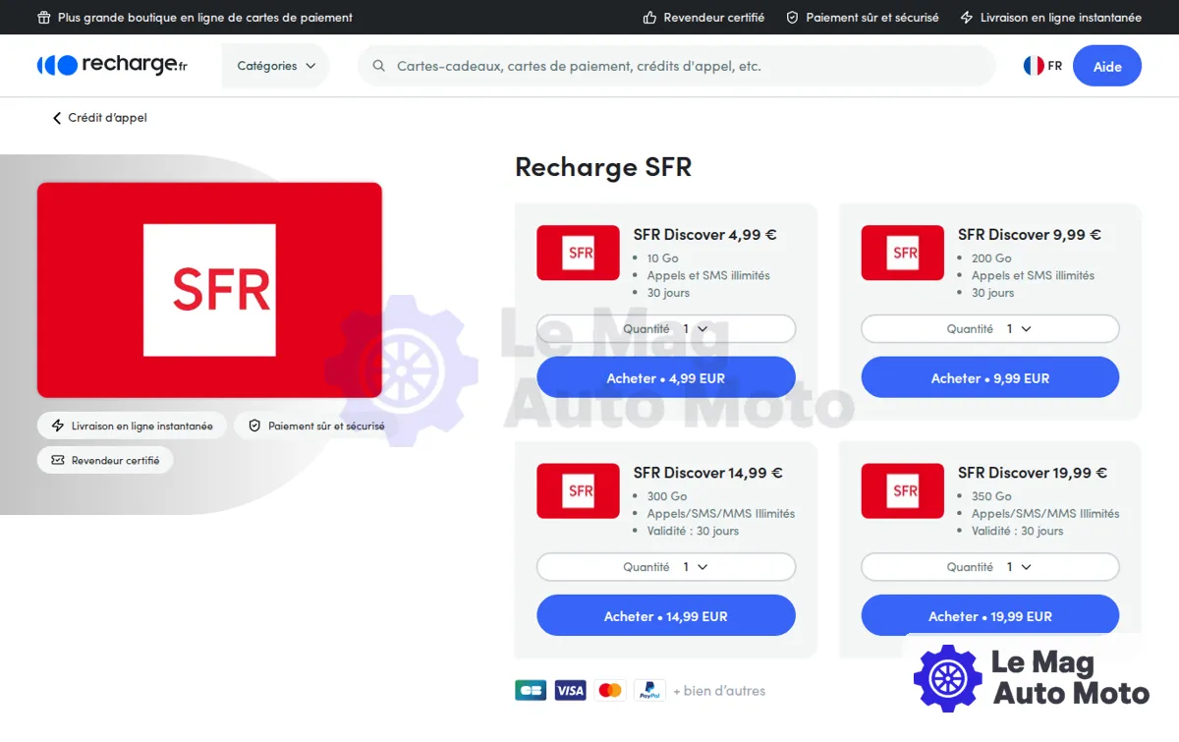Click the '10 Go' data detail
1179x742 pixels.
pyautogui.click(x=662, y=258)
